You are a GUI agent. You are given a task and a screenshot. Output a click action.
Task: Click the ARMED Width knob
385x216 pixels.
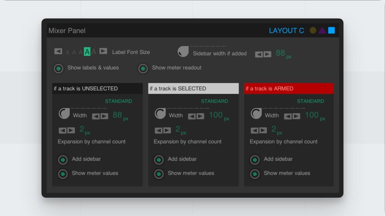pyautogui.click(x=257, y=114)
